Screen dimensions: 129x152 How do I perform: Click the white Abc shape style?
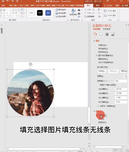pyautogui.click(x=31, y=13)
